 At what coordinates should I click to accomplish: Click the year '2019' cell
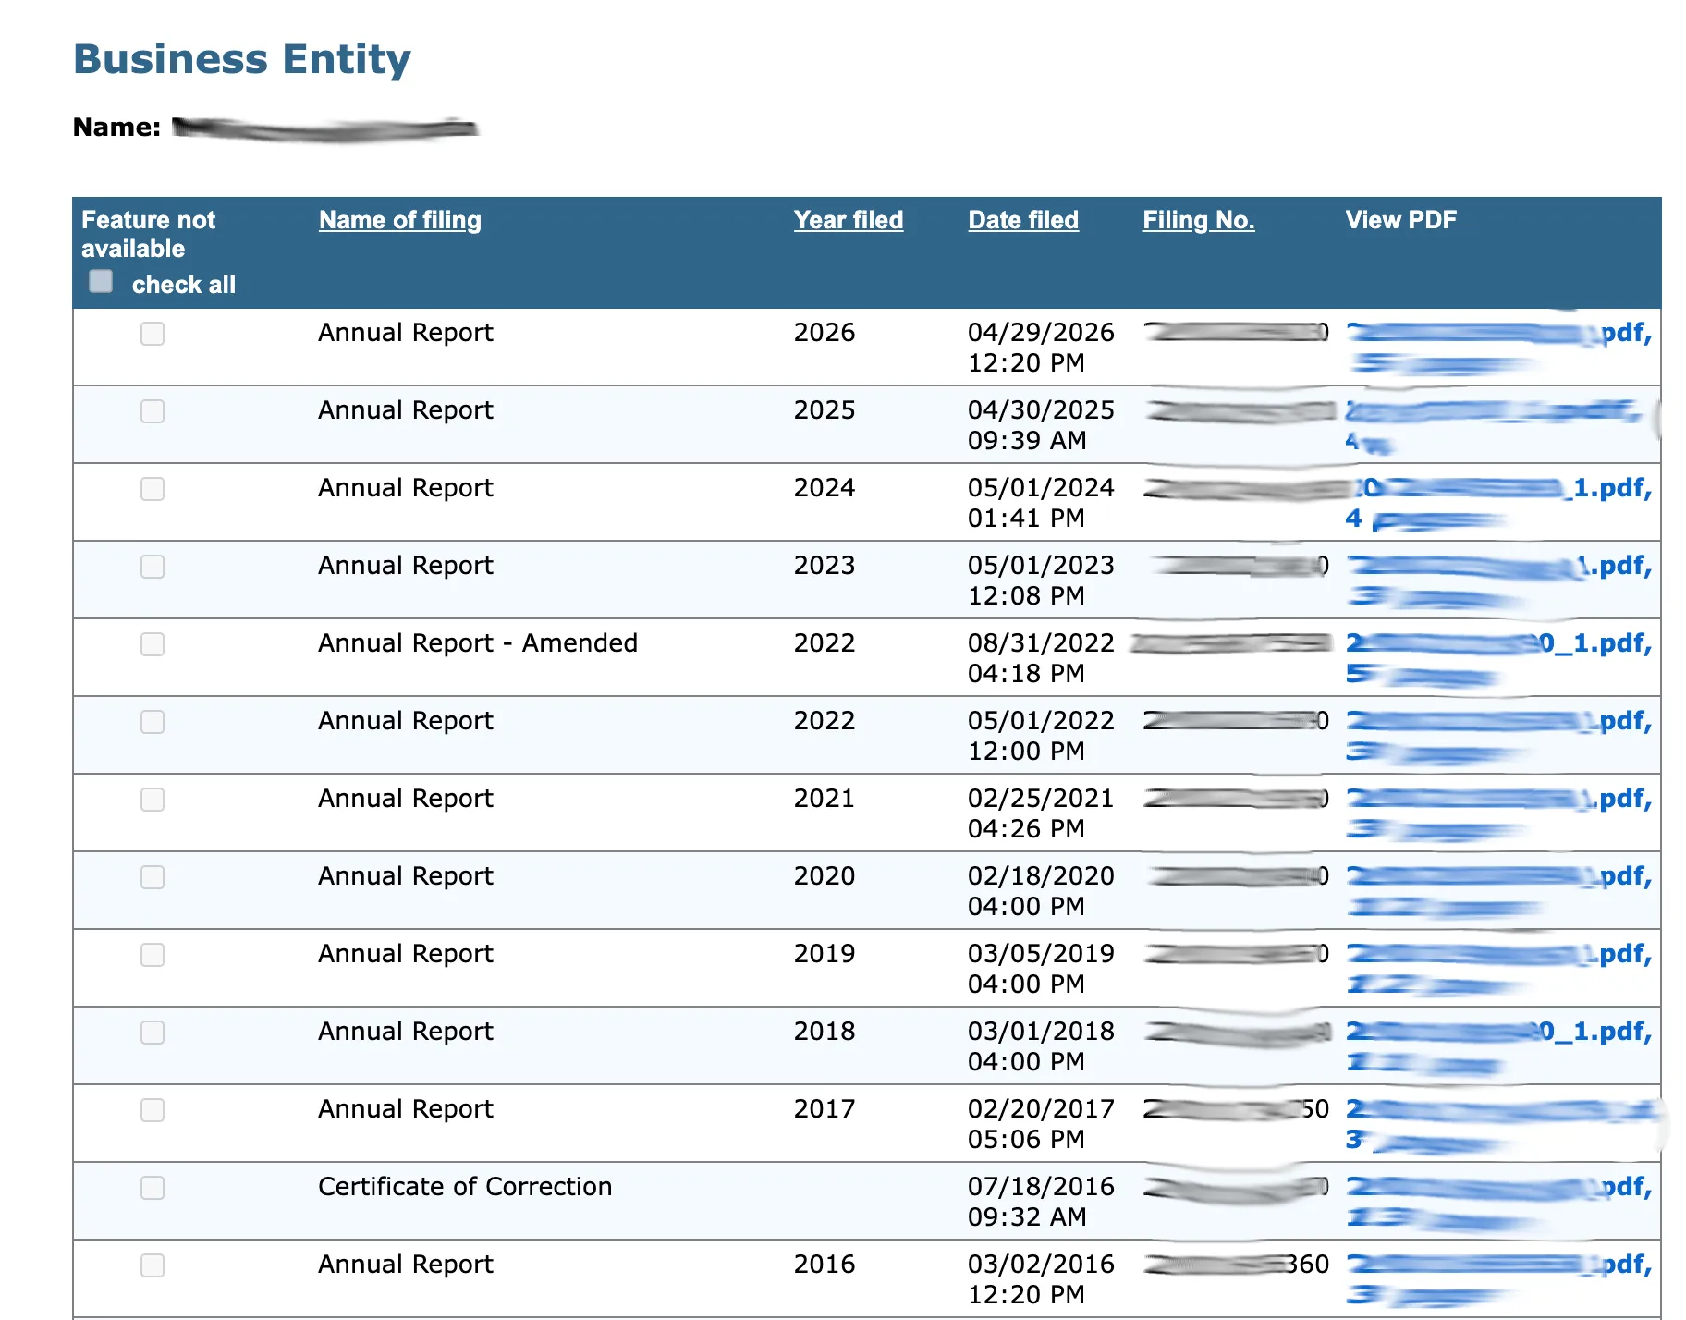tap(825, 953)
